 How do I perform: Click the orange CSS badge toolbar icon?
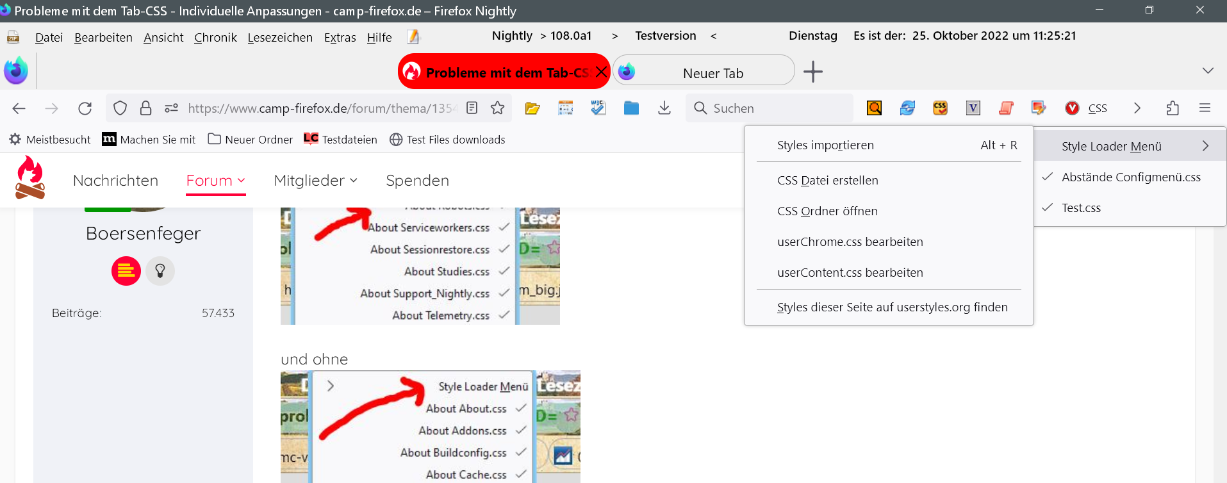point(940,108)
